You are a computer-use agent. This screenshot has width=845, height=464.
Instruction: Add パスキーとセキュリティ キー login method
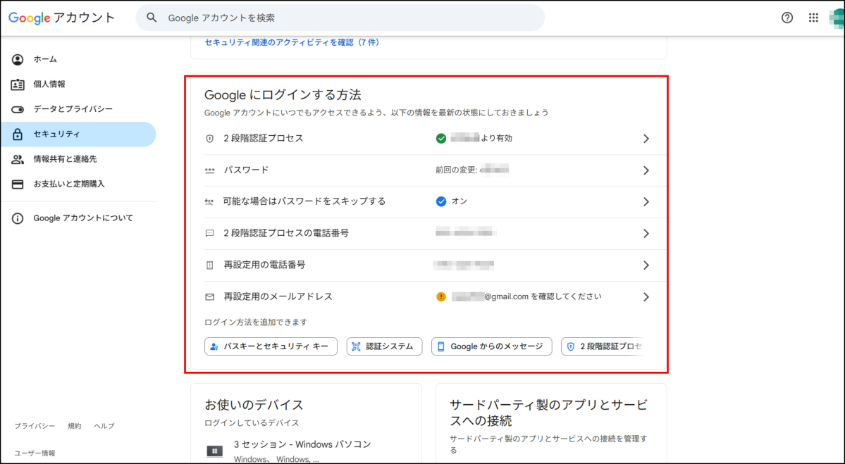click(271, 346)
